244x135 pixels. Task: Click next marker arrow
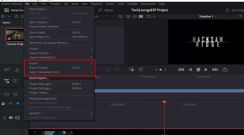coord(165,70)
